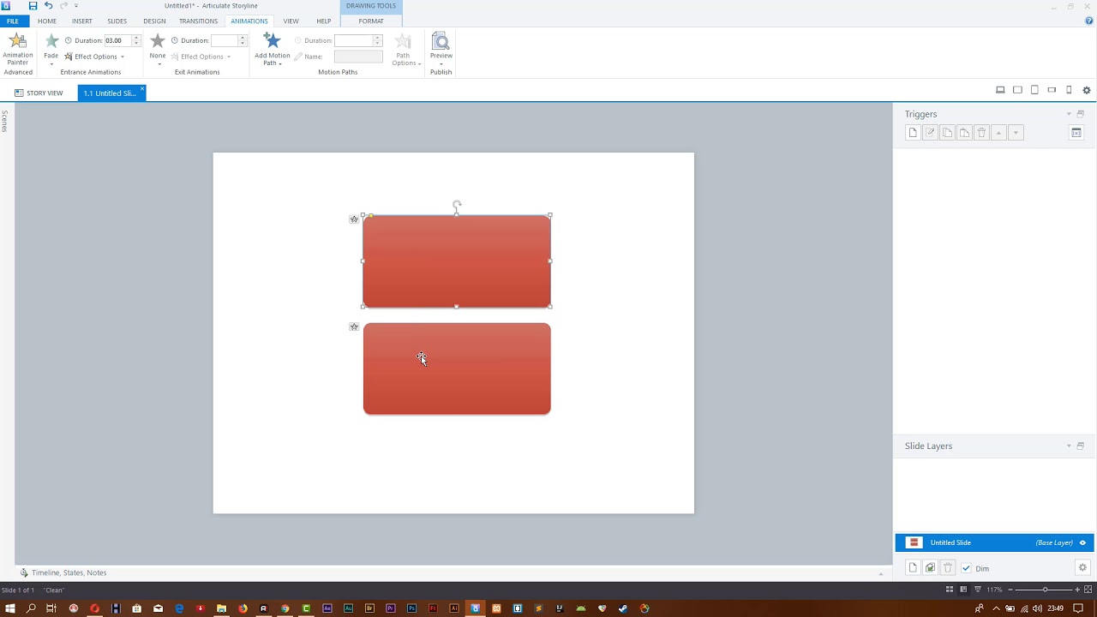The image size is (1097, 617).
Task: Open slide layer properties gear
Action: [x=1082, y=568]
